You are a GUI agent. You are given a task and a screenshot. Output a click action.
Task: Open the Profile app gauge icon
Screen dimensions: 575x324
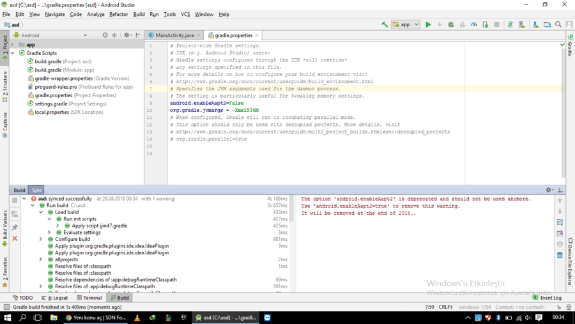(474, 24)
